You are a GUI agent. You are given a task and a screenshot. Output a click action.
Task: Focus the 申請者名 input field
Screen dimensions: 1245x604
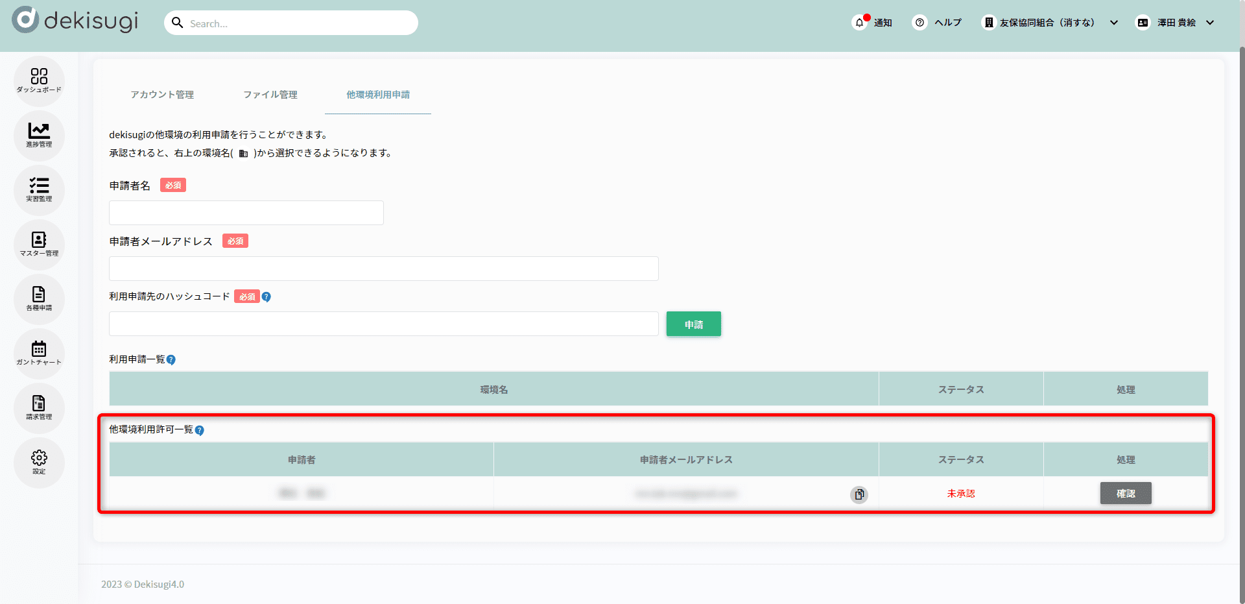pyautogui.click(x=246, y=213)
